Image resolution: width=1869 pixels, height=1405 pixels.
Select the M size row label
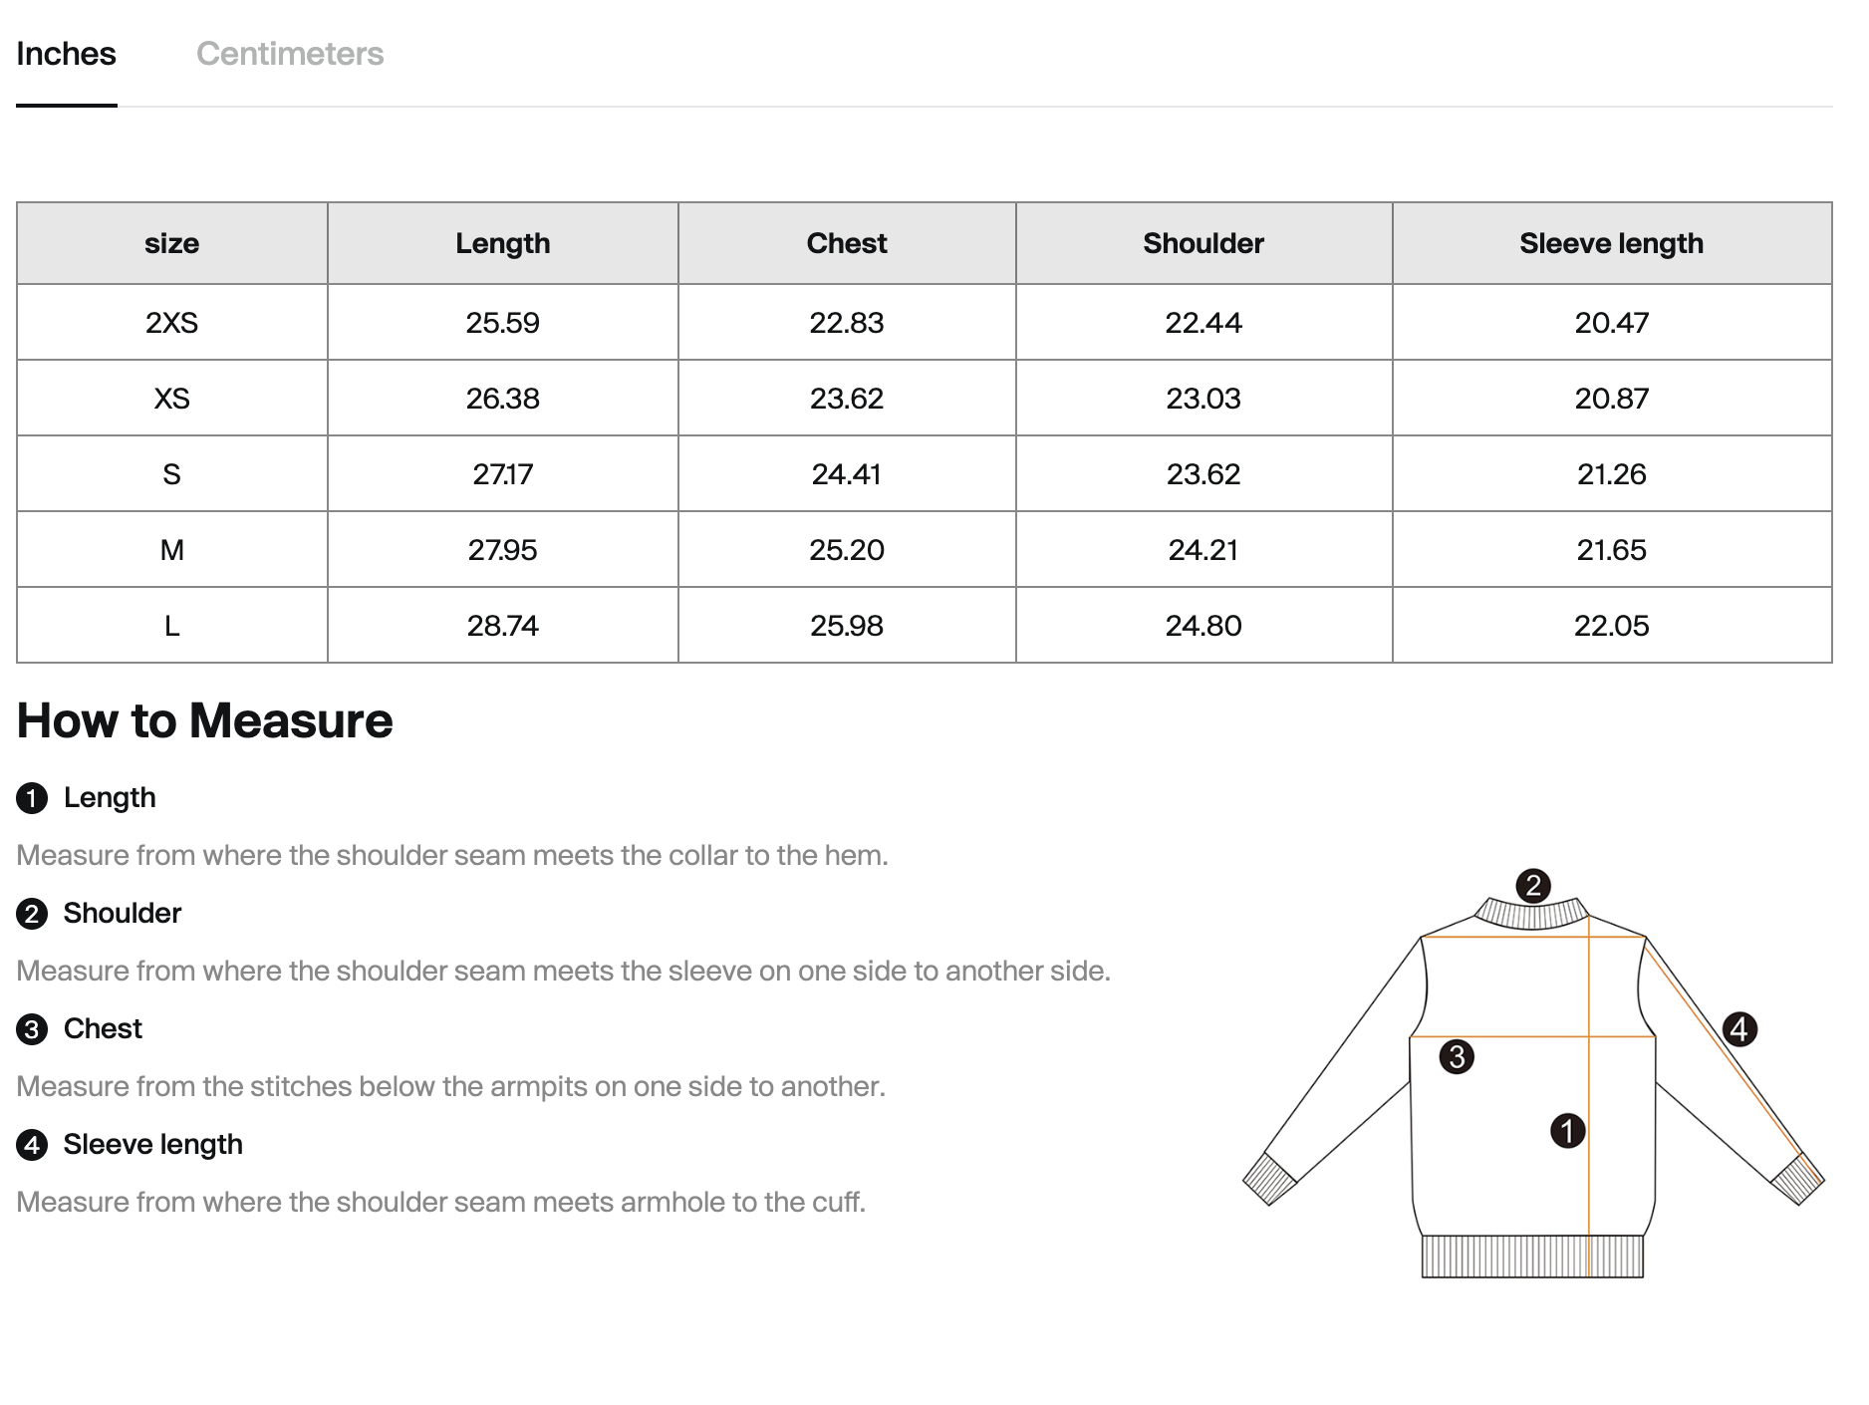tap(171, 550)
